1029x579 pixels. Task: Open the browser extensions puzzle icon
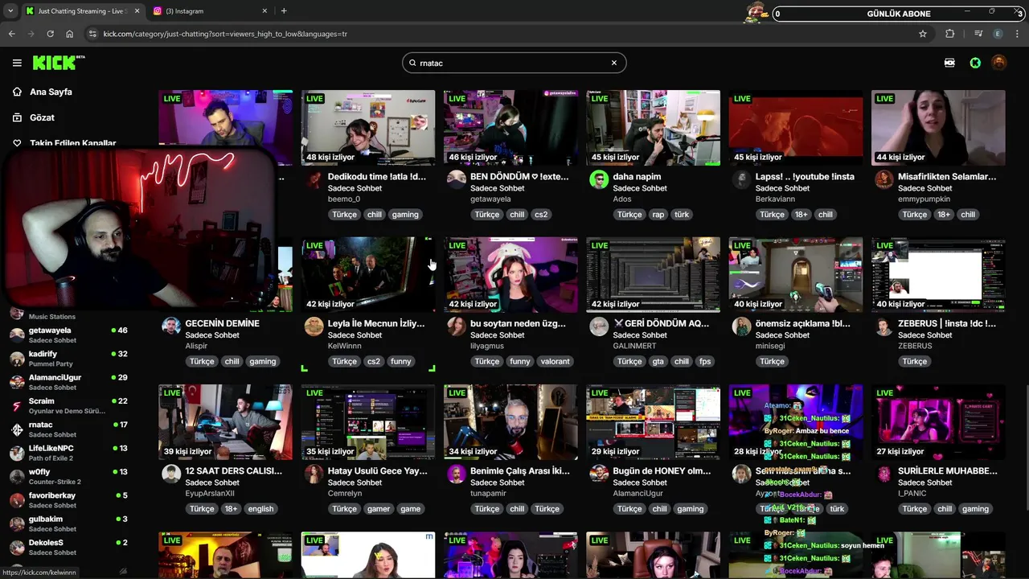pos(950,34)
